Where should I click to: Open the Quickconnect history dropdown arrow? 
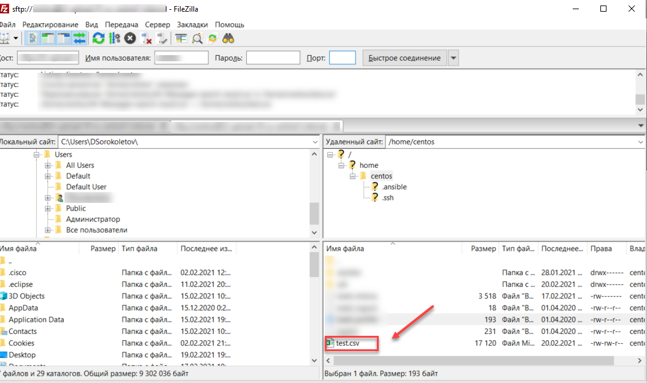click(453, 58)
